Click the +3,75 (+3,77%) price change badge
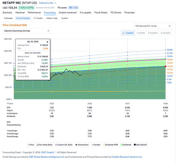This screenshot has width=176, height=163. click(26, 8)
